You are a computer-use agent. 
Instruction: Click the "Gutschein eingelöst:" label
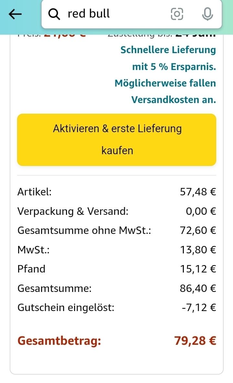pyautogui.click(x=66, y=307)
